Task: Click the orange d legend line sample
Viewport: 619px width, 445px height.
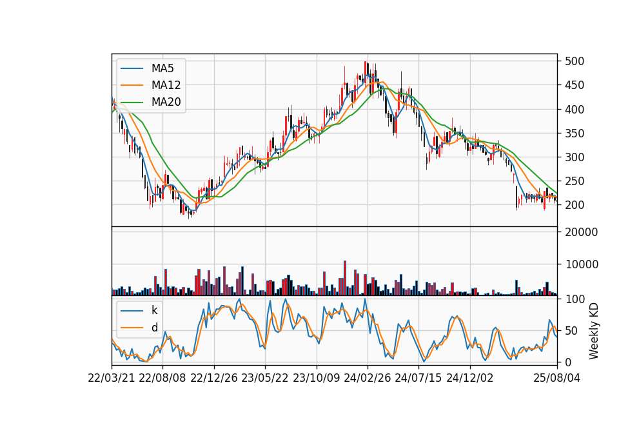Action: (132, 328)
